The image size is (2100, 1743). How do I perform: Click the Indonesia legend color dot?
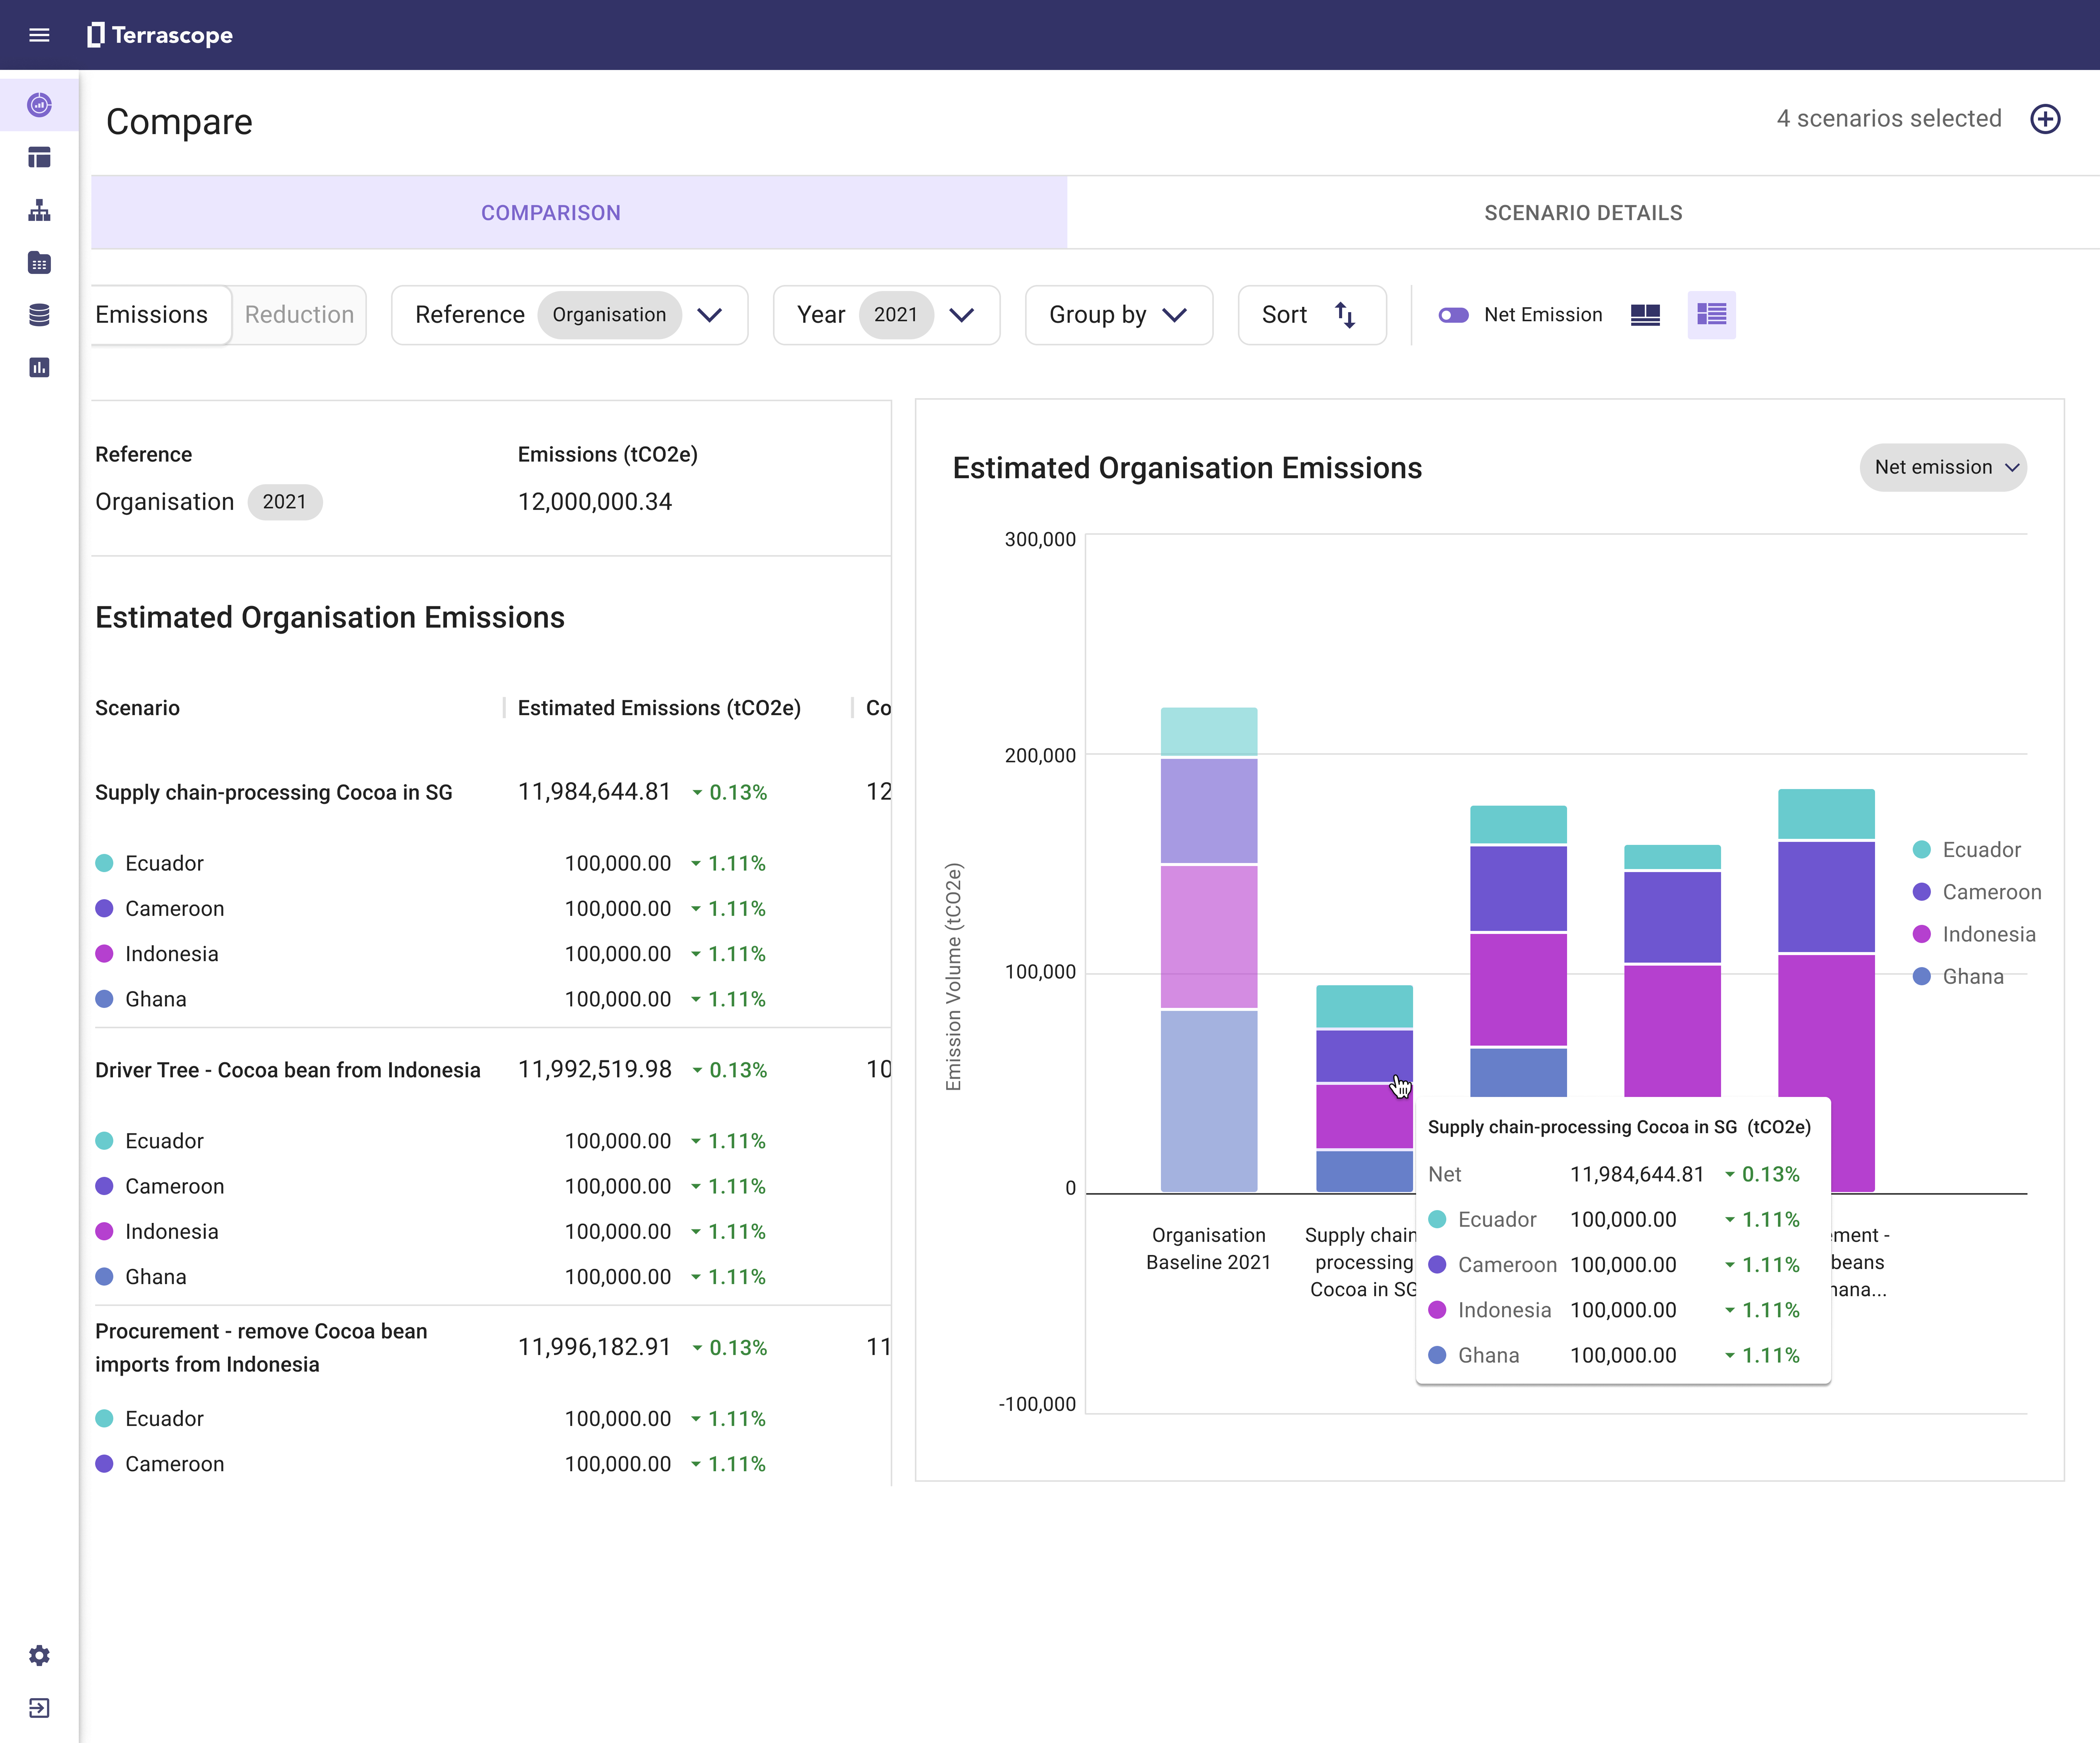(1921, 934)
